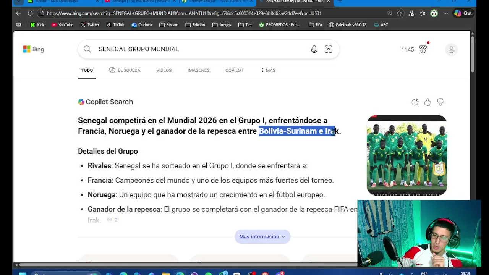The height and width of the screenshot is (275, 489).
Task: Click the 'Detalles del Grupo' heading
Action: point(108,151)
